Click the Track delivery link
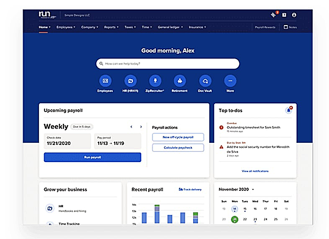The height and width of the screenshot is (239, 329). [x=190, y=189]
